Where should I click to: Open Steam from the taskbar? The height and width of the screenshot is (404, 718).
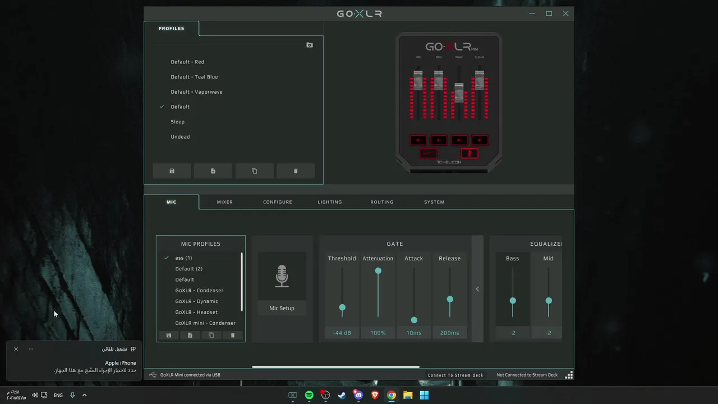[342, 395]
